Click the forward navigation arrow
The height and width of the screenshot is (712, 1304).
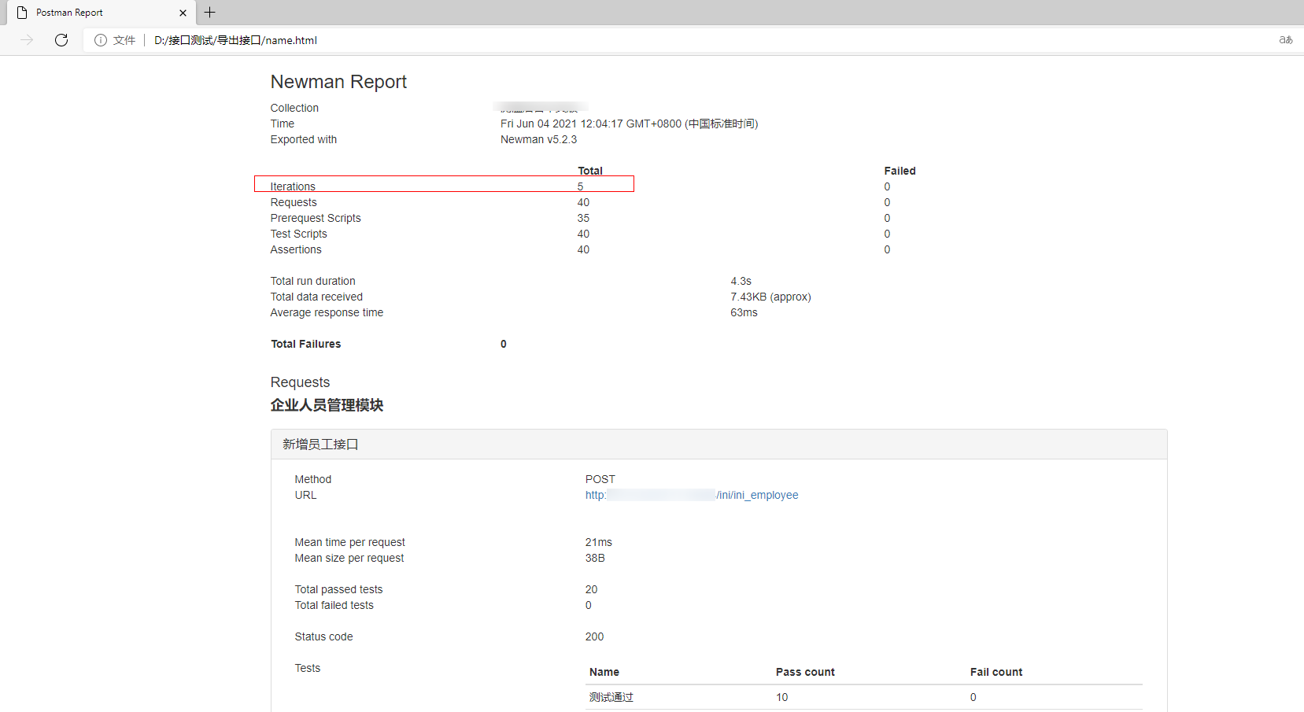(27, 40)
